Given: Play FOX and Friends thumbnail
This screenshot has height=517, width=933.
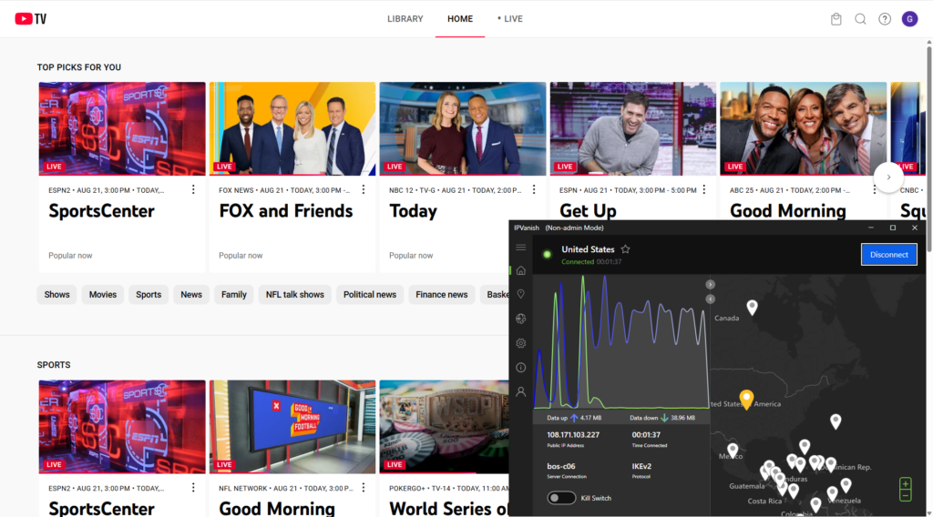Looking at the screenshot, I should 292,128.
